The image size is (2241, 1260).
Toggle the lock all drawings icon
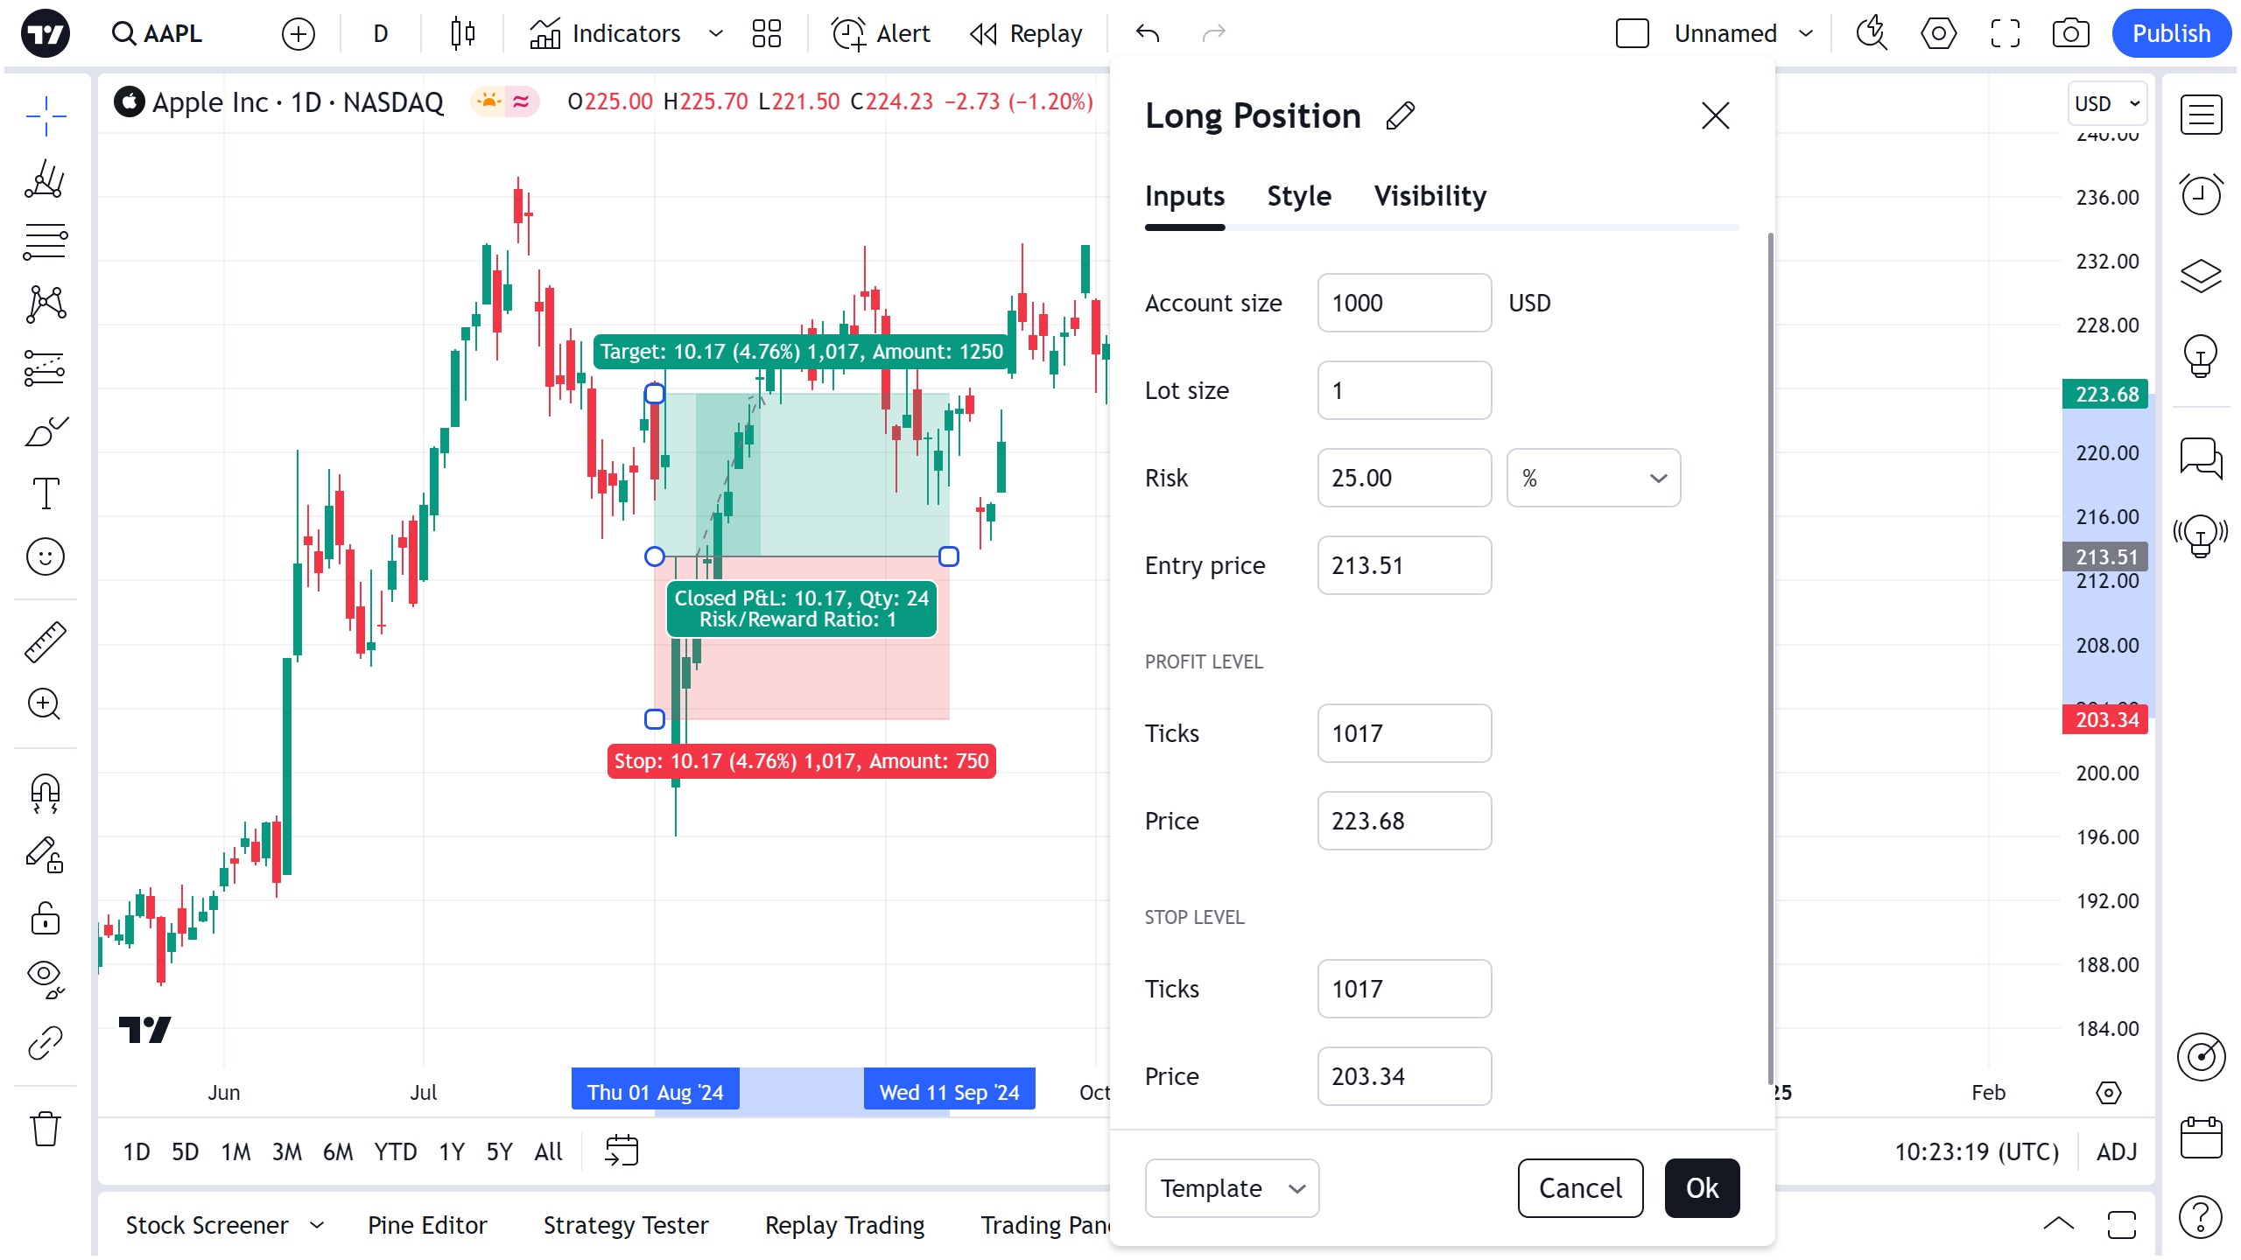pyautogui.click(x=46, y=919)
